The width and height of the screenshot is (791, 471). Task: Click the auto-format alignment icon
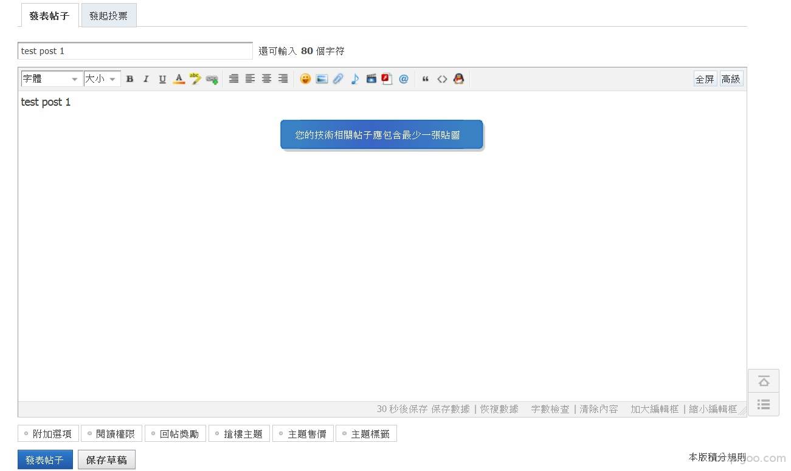point(233,79)
